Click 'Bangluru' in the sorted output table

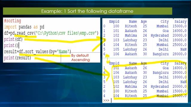pos(161,73)
